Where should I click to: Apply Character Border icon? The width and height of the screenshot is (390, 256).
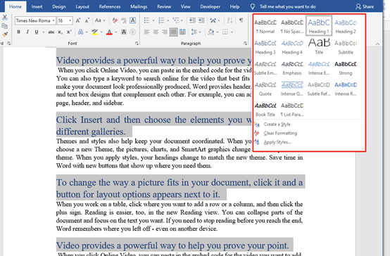click(x=133, y=20)
